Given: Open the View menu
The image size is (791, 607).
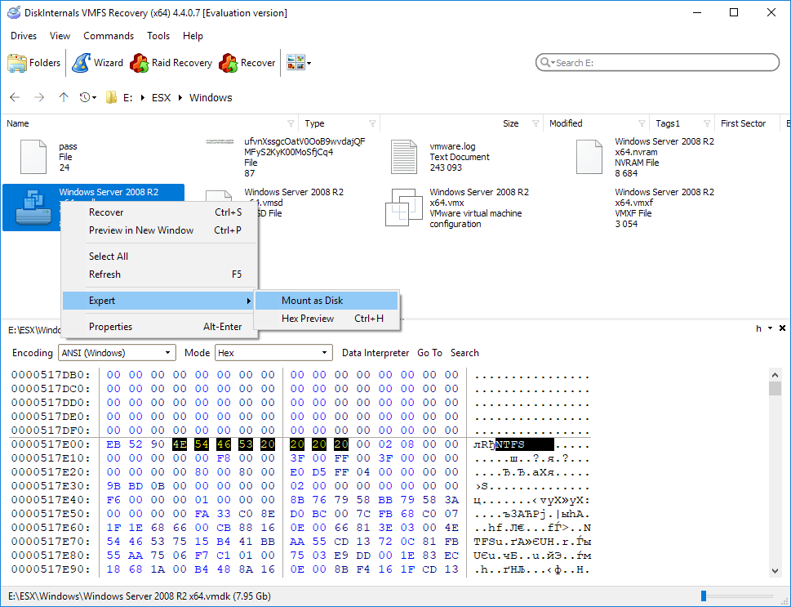Looking at the screenshot, I should click(60, 36).
